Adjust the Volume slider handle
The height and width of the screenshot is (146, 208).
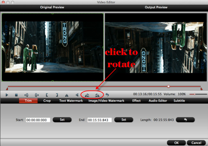click(x=195, y=94)
